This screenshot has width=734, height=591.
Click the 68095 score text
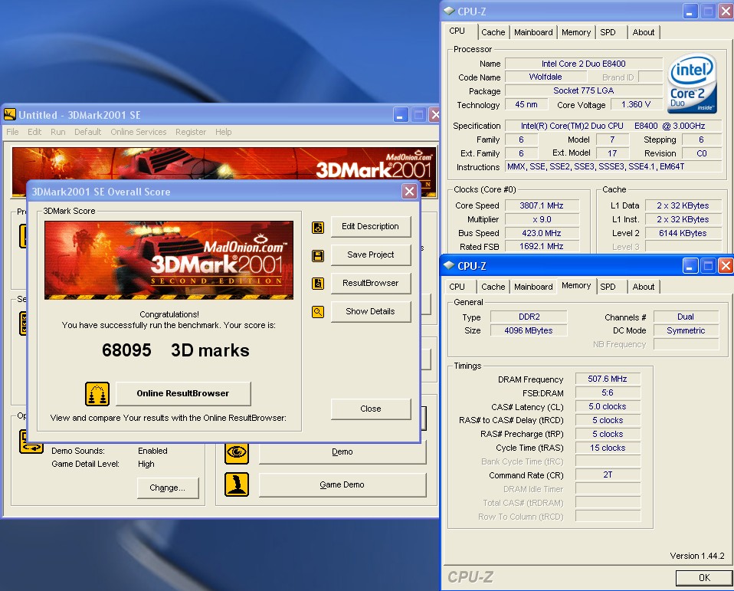pos(126,350)
